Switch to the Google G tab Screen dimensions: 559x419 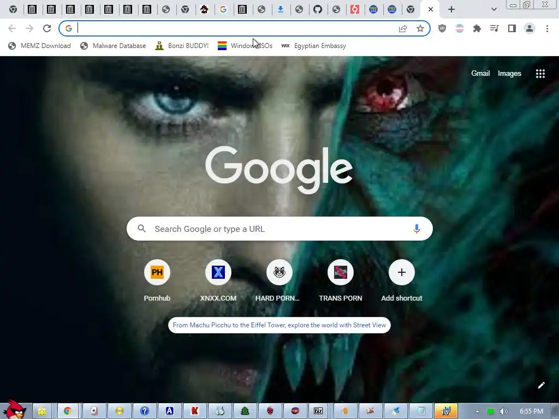[223, 10]
